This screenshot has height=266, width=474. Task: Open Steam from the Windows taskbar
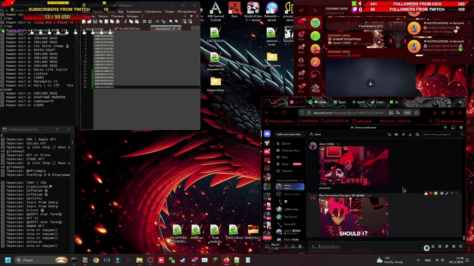click(183, 260)
